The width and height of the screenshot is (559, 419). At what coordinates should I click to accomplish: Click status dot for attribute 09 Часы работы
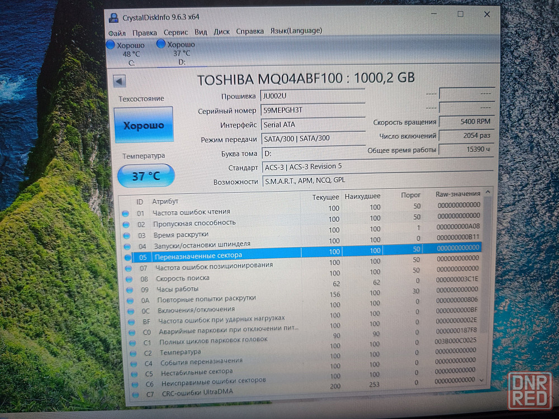[130, 290]
